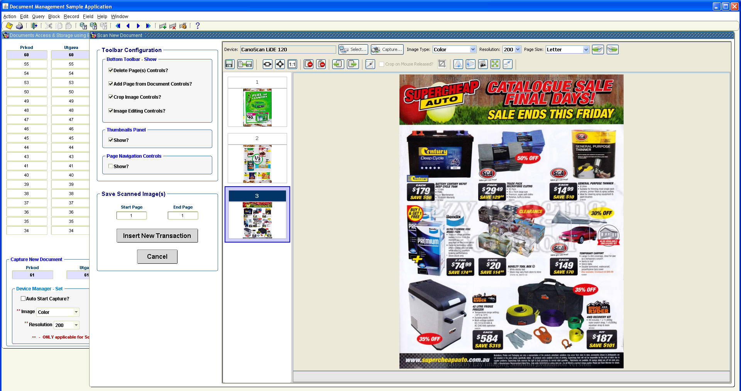Uncheck Delete Page(s) Controls checkbox
The image size is (741, 391).
click(111, 70)
